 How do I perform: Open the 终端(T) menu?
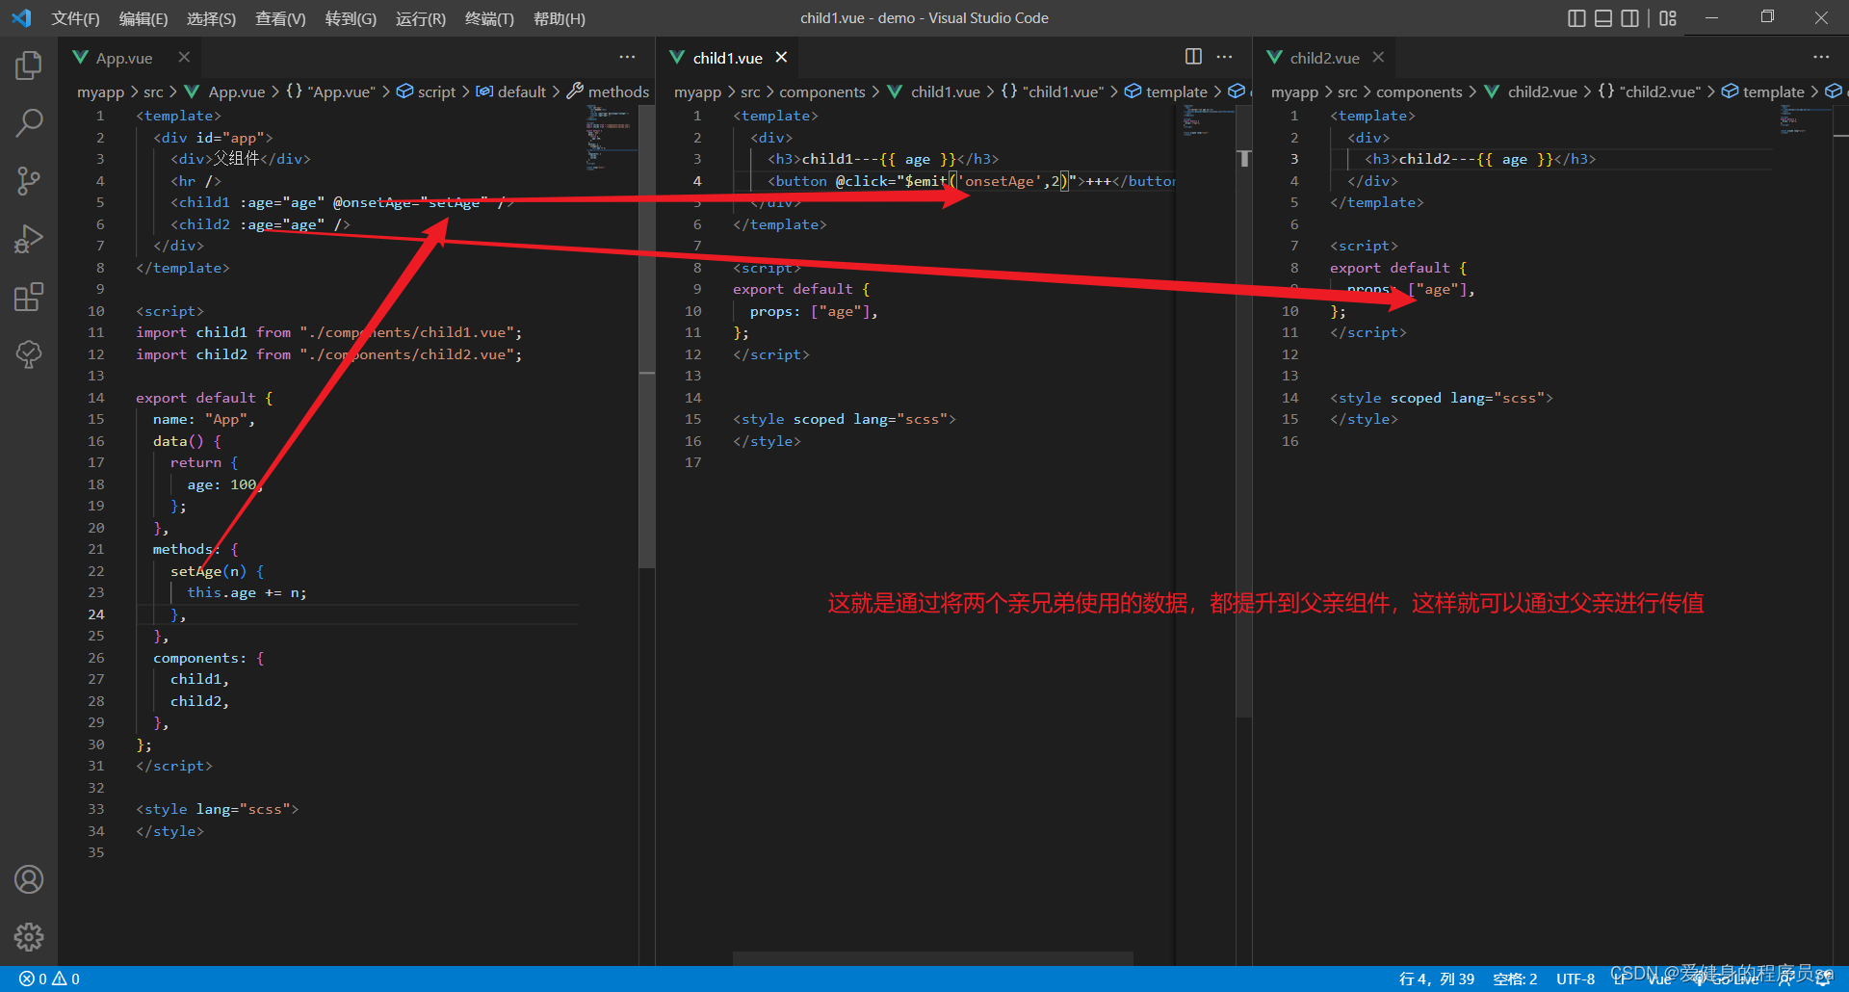[x=489, y=18]
